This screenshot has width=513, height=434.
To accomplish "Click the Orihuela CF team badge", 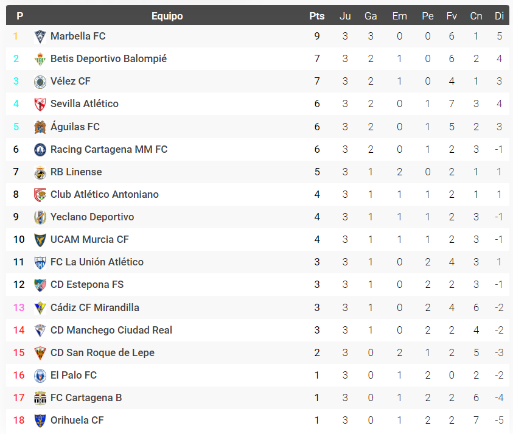I will coord(40,421).
